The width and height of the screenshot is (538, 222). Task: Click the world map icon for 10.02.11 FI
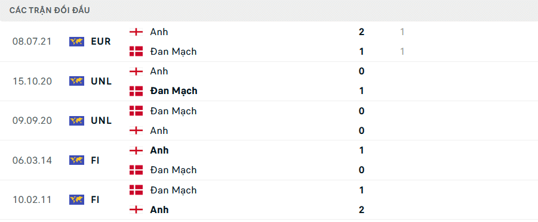(x=76, y=199)
